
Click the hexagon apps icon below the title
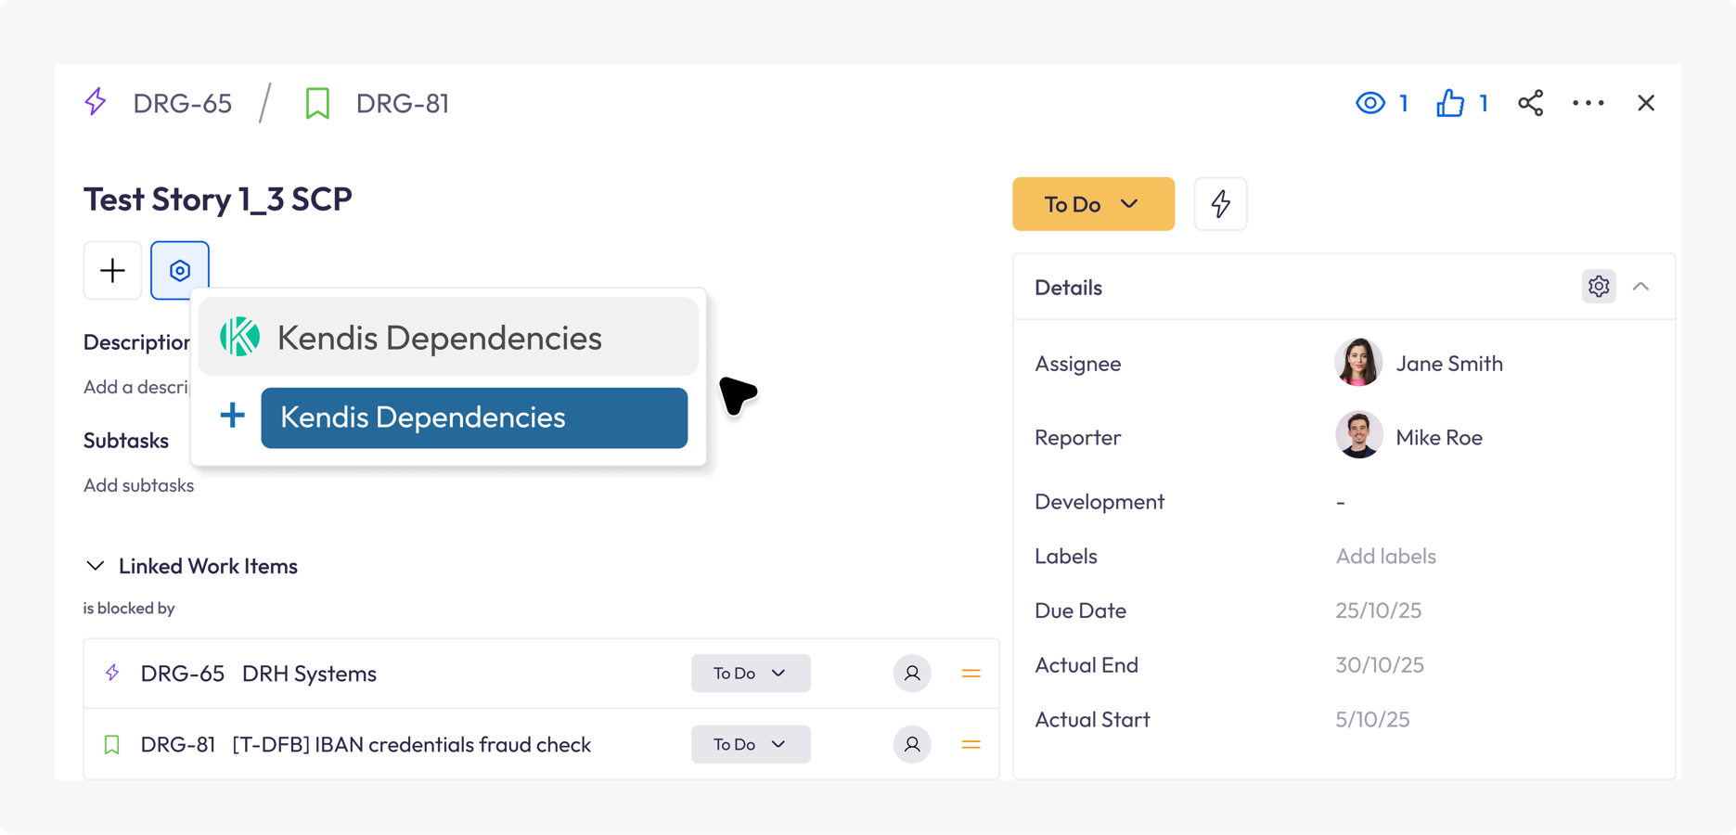(180, 270)
